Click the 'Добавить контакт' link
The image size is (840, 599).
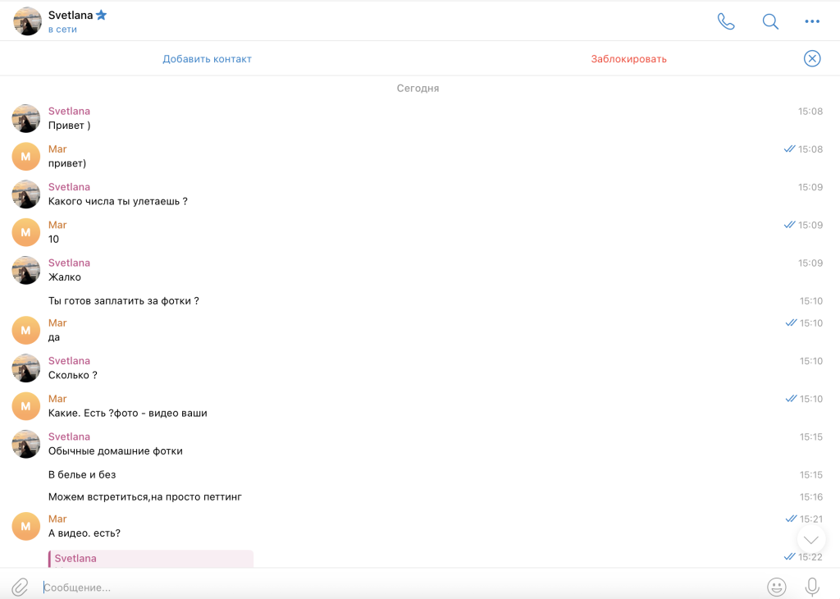coord(207,59)
